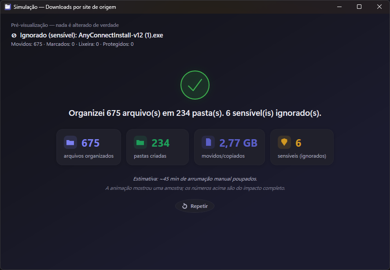Click the Movidos 675 counters status line
390x270 pixels.
click(72, 44)
